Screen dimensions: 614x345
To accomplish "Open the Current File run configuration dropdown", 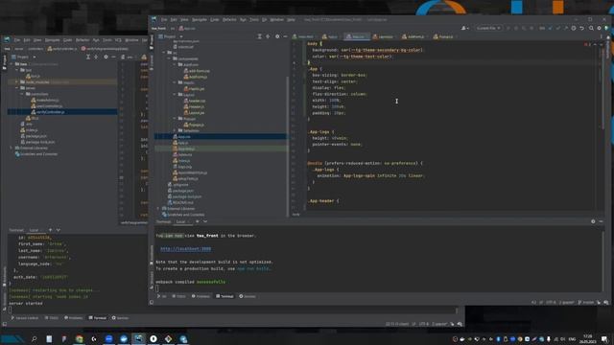I will 488,28.
